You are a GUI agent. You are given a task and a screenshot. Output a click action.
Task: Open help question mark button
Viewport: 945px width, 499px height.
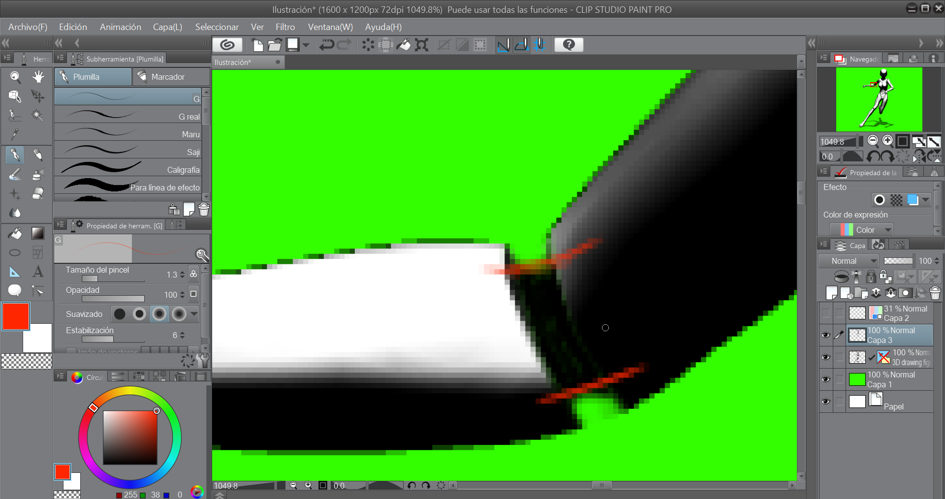point(569,45)
